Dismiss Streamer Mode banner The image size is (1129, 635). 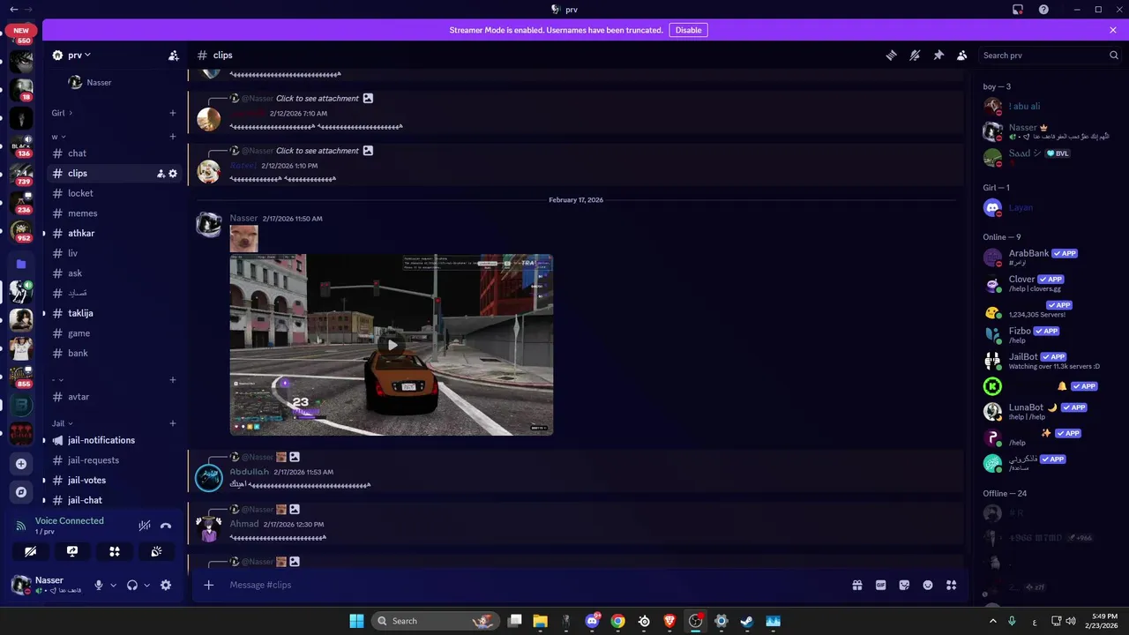click(1113, 30)
